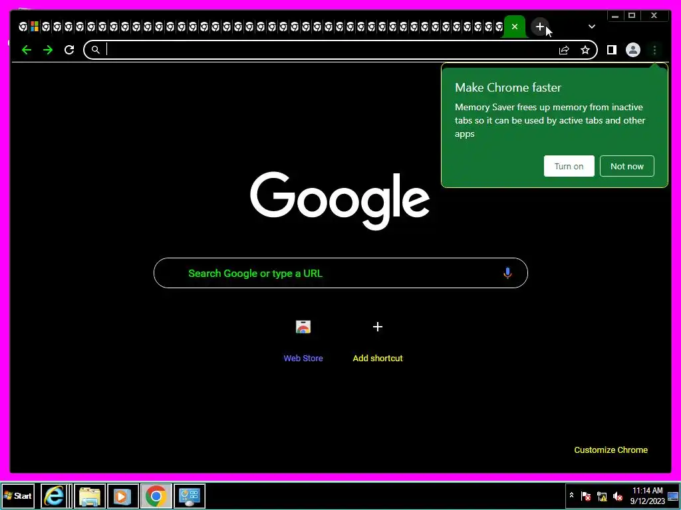
Task: Open the Action Center flag icon
Action: click(x=586, y=495)
